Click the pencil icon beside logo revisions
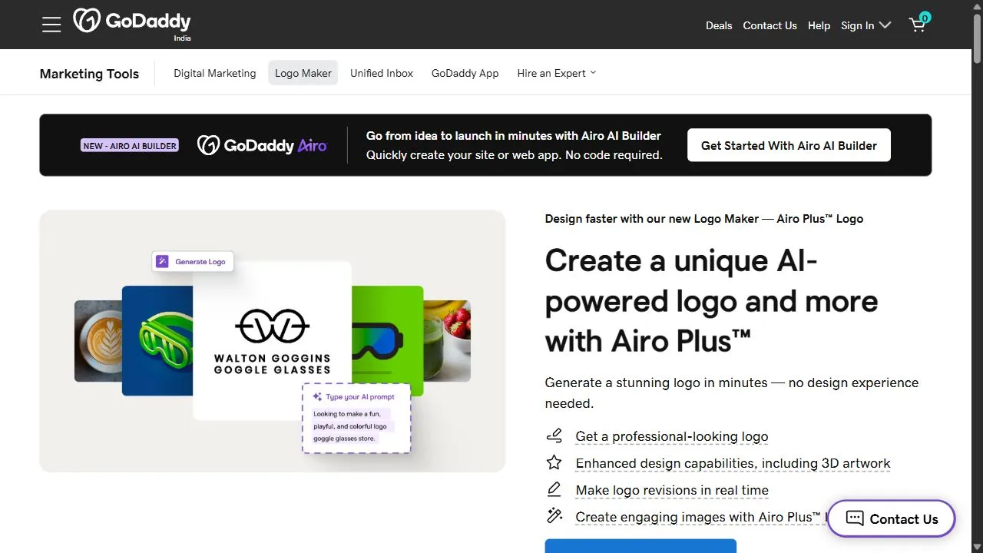This screenshot has width=983, height=553. [x=554, y=489]
